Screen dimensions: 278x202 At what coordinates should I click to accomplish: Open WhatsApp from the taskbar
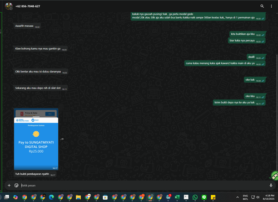click(195, 197)
